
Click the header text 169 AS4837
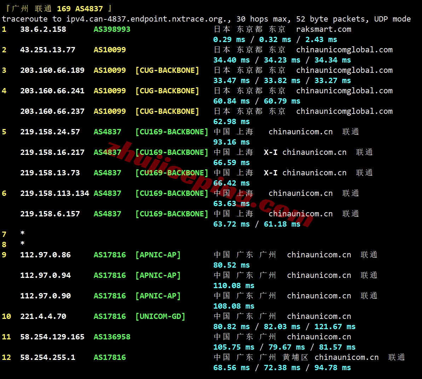click(x=80, y=9)
